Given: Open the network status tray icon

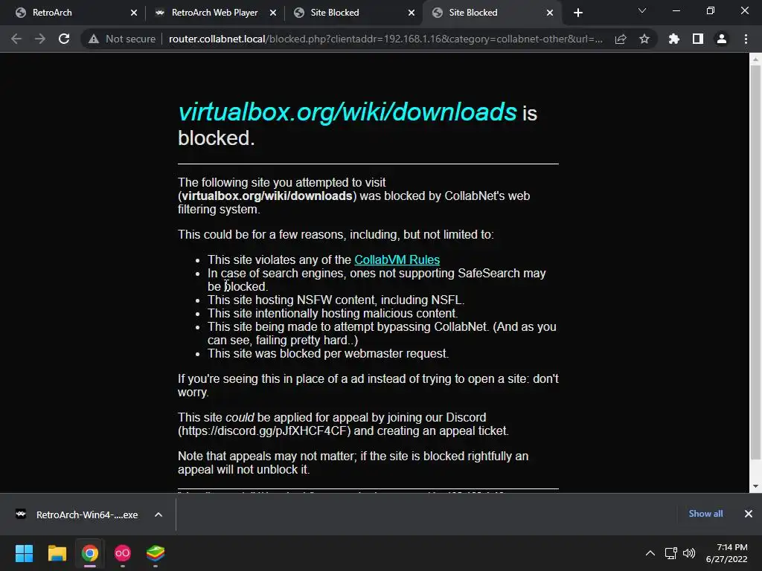Looking at the screenshot, I should [671, 553].
